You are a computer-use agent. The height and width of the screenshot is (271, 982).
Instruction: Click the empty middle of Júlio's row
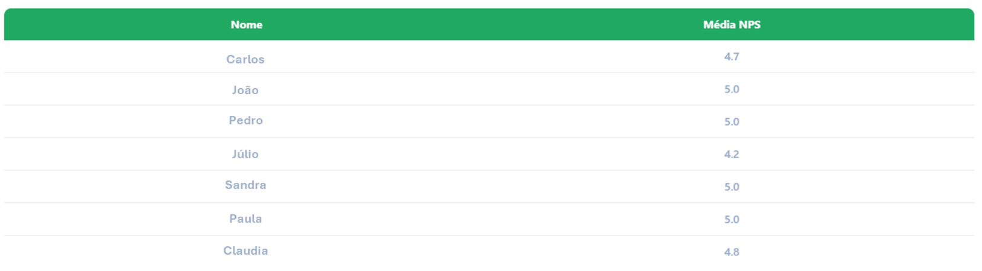click(489, 154)
